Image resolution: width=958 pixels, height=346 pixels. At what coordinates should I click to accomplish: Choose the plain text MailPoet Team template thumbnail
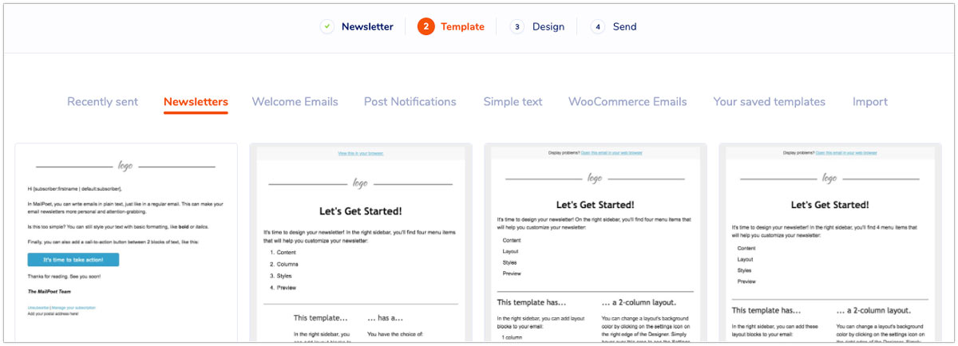tap(126, 243)
